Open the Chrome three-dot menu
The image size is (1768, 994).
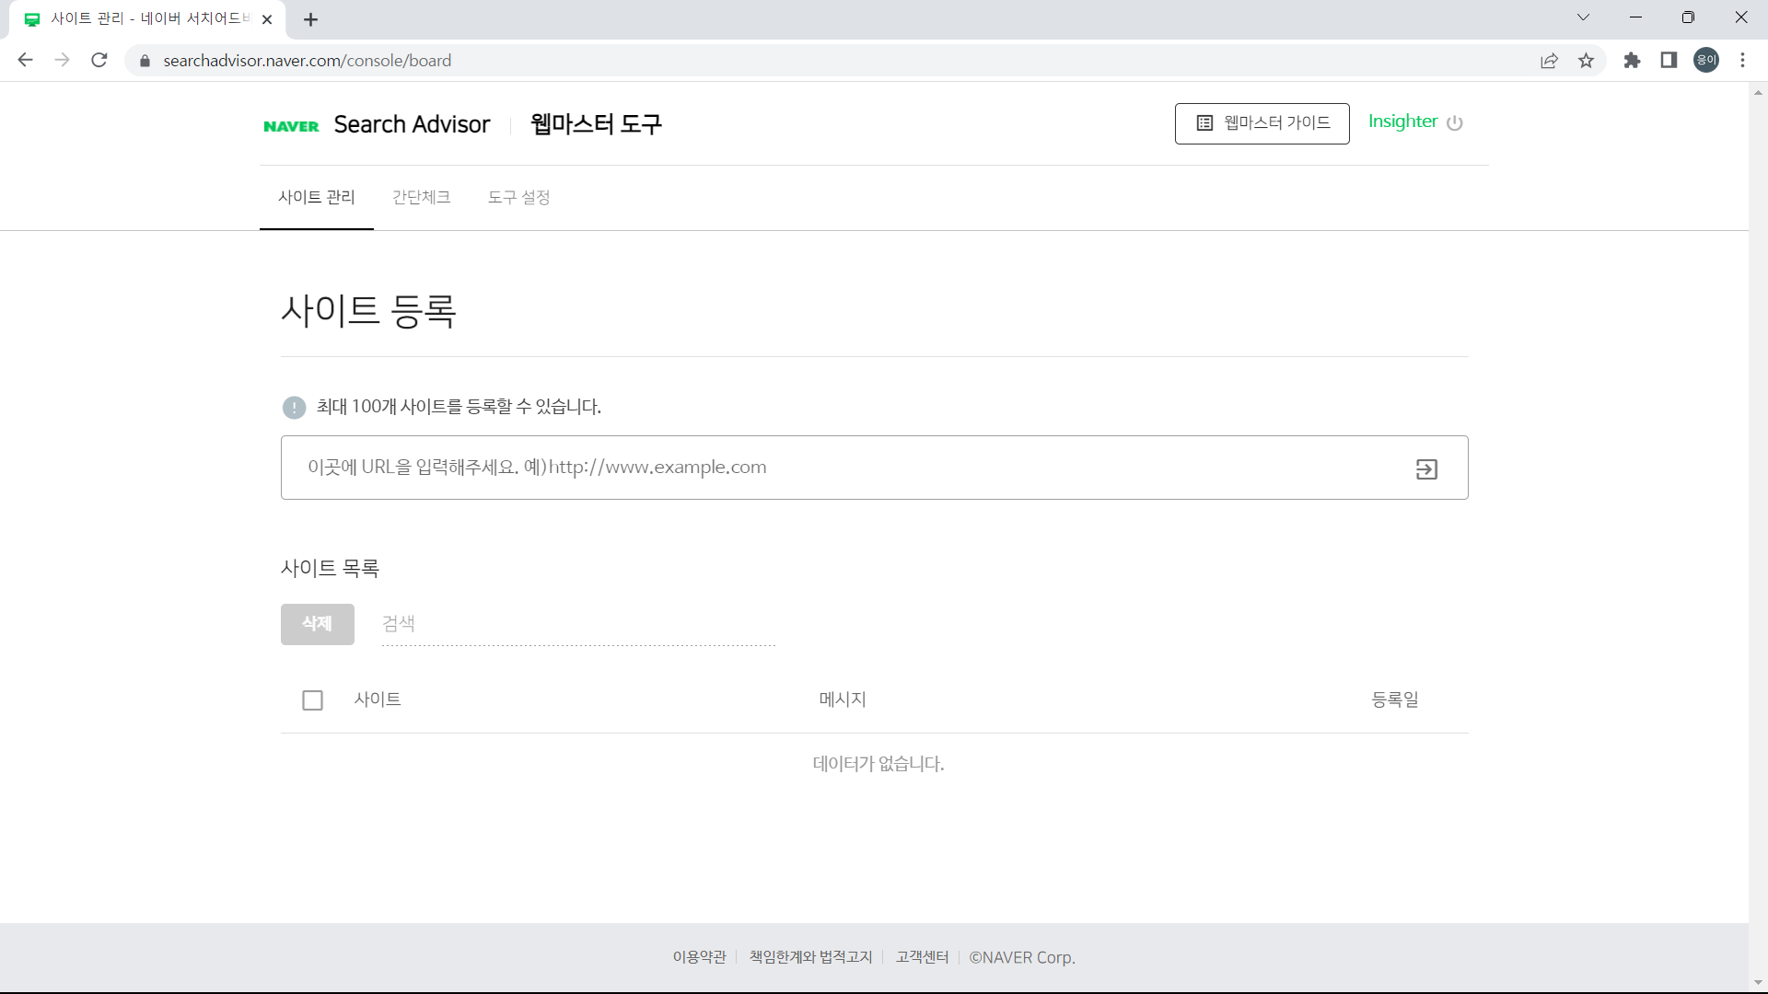tap(1743, 60)
